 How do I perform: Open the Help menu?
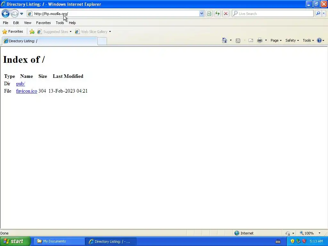pyautogui.click(x=72, y=23)
